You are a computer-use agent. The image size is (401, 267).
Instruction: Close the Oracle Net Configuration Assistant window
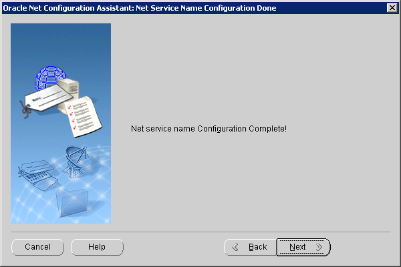click(x=392, y=7)
